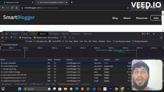Viewport: 164px width, 92px height.
Task: Select the sb-log-svg-2.svg request row
Action: [66, 69]
